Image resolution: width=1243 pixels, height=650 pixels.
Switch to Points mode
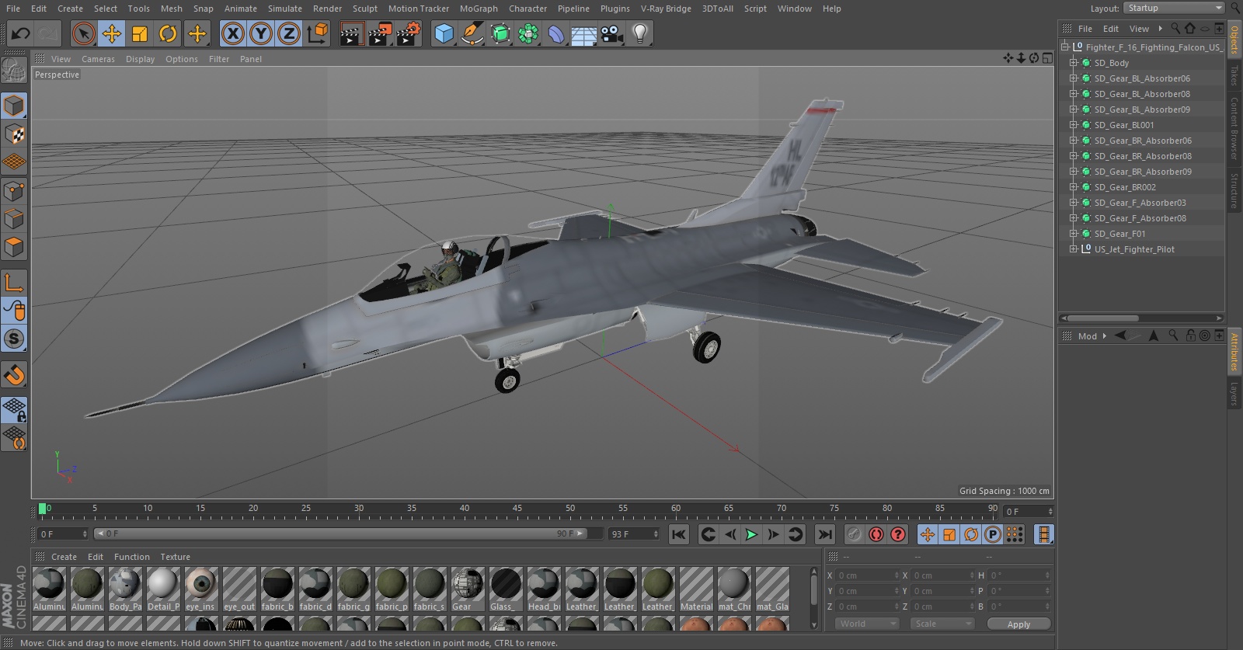[15, 190]
